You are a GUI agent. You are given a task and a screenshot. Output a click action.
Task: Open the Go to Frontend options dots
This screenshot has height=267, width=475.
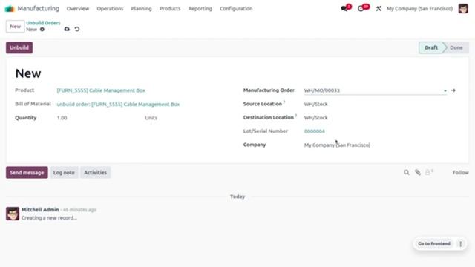pos(460,244)
